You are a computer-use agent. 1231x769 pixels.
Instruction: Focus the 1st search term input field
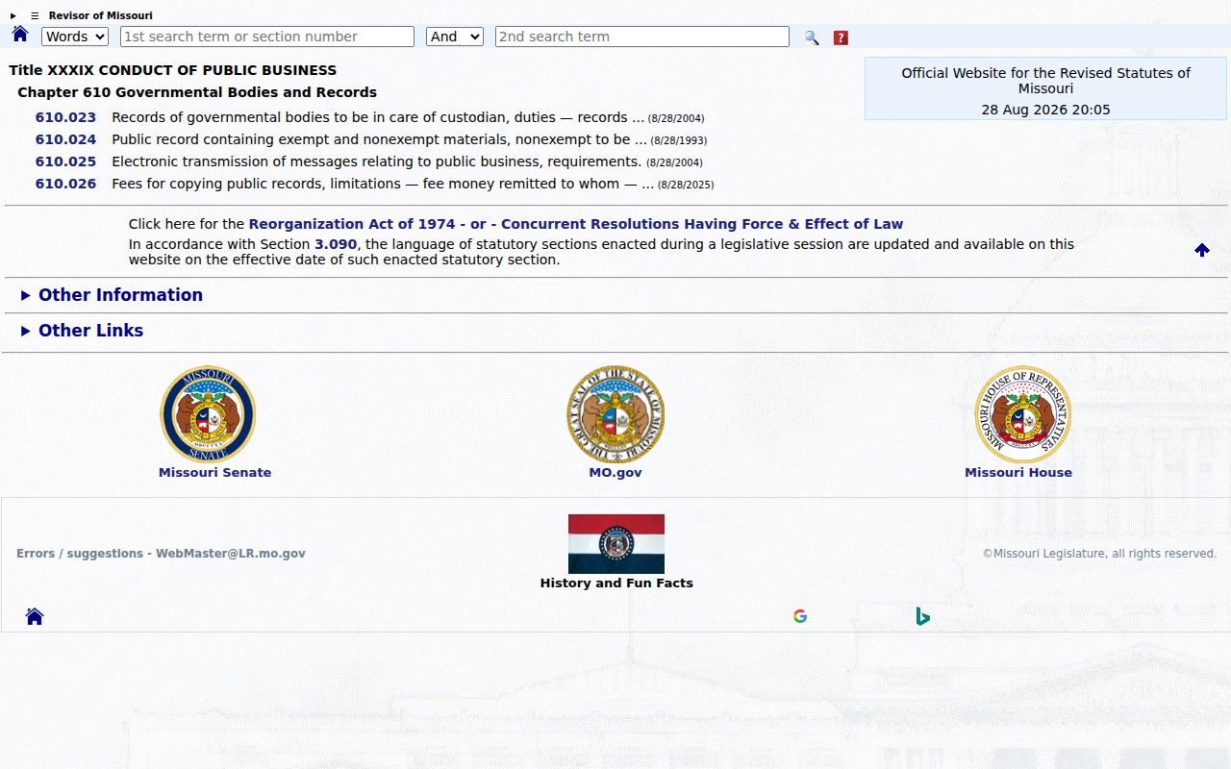coord(267,37)
